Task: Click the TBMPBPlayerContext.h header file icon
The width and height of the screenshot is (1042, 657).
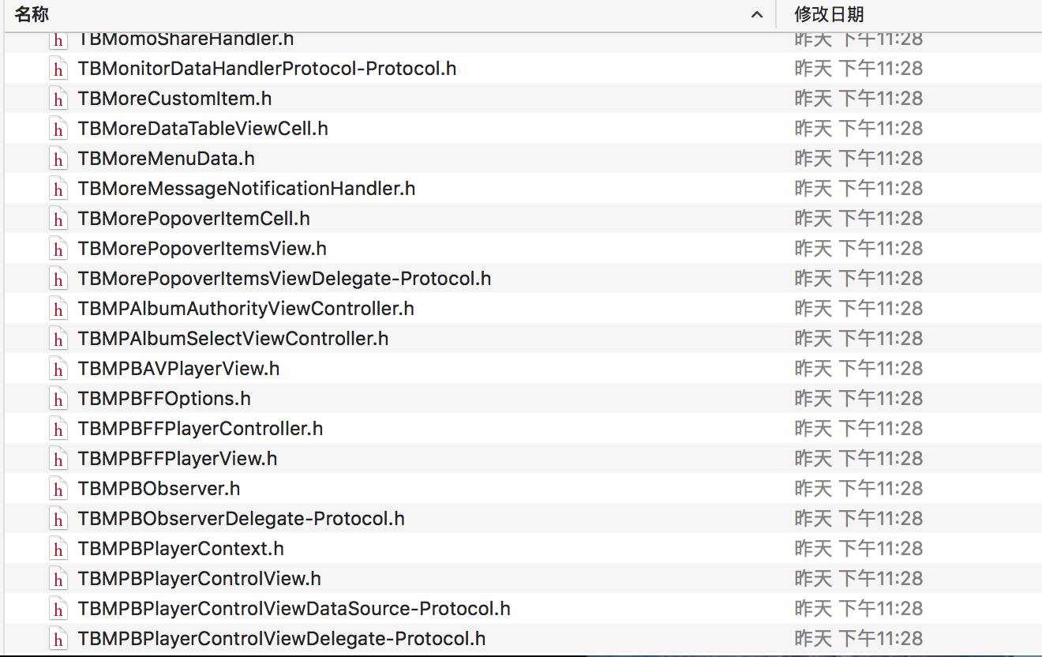Action: (x=58, y=549)
